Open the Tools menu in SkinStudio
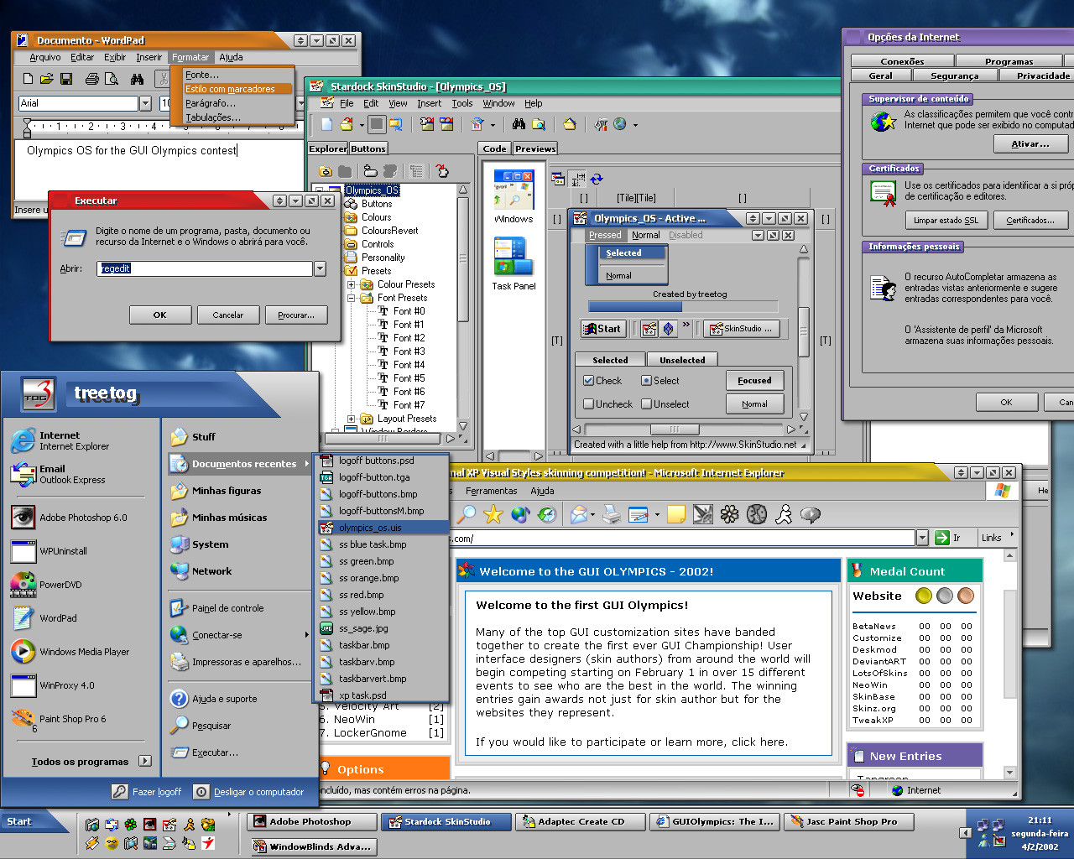This screenshot has height=859, width=1074. pyautogui.click(x=462, y=103)
